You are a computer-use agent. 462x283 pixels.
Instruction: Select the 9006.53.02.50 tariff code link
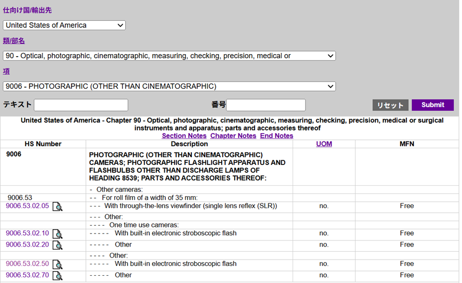tap(27, 264)
